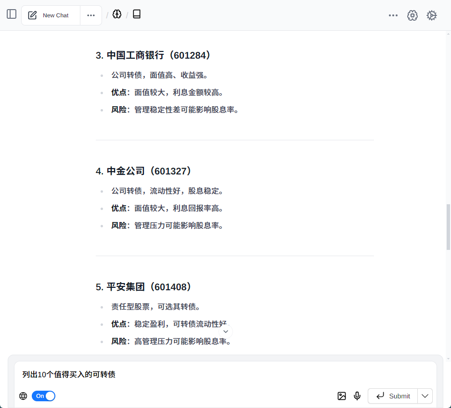The height and width of the screenshot is (408, 451).
Task: Click heading 3. 中国工商银行（601284）
Action: 153,55
